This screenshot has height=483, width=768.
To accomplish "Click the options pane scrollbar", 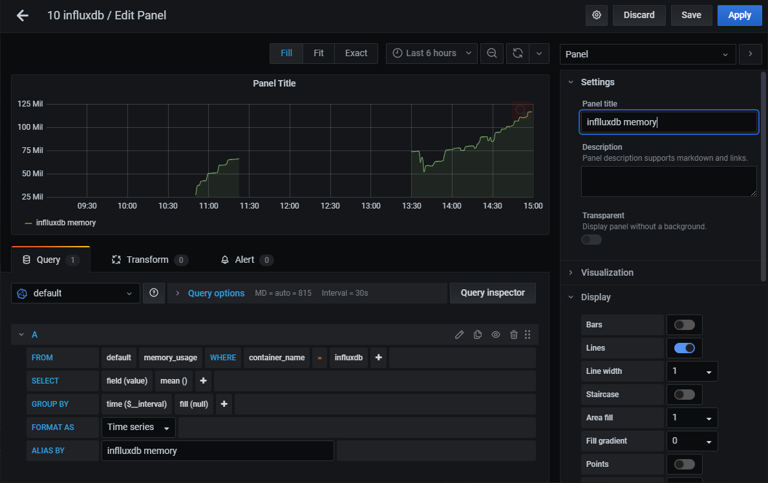I will point(763,176).
